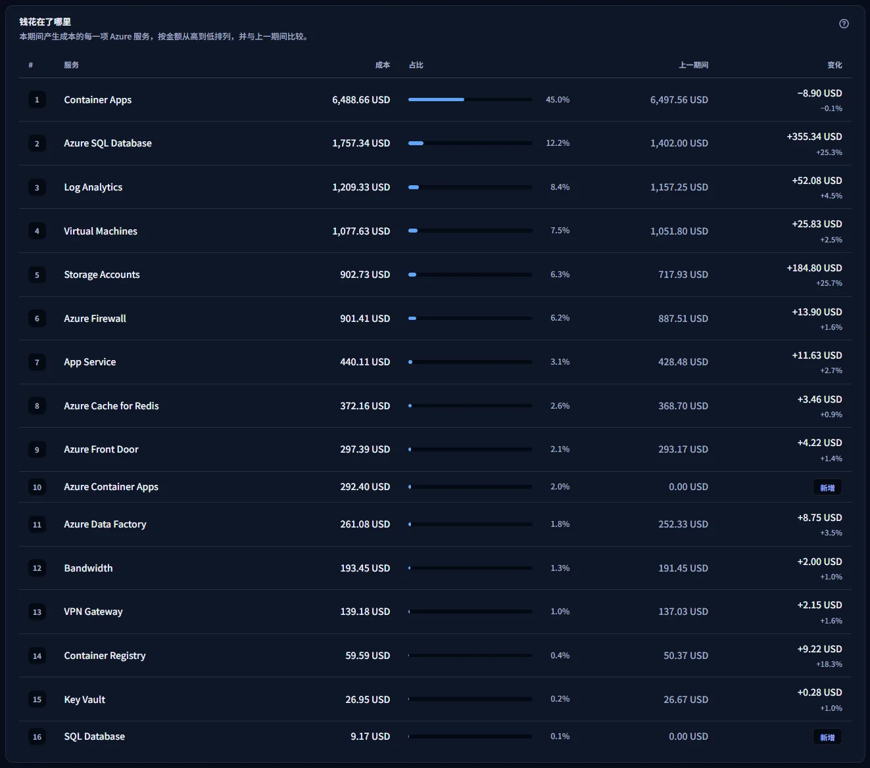870x768 pixels.
Task: Click the Virtual Machines cost 1,077.63 USD
Action: click(361, 231)
